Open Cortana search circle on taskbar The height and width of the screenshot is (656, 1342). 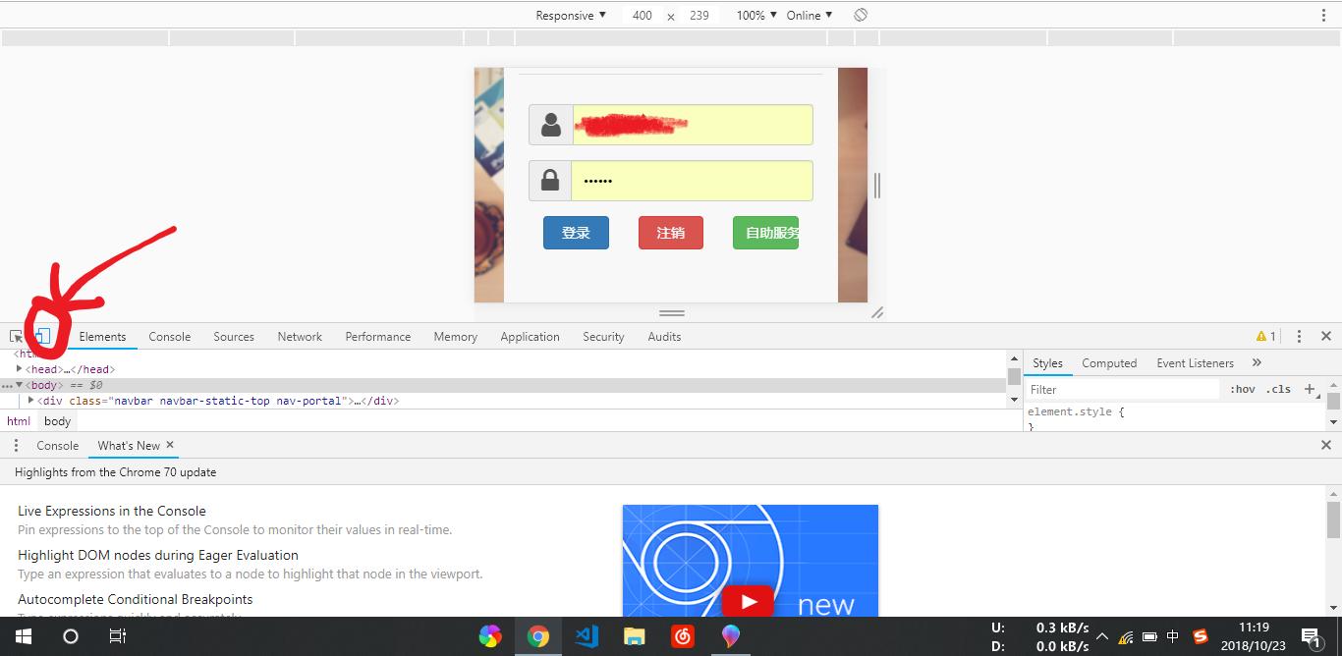tap(71, 636)
